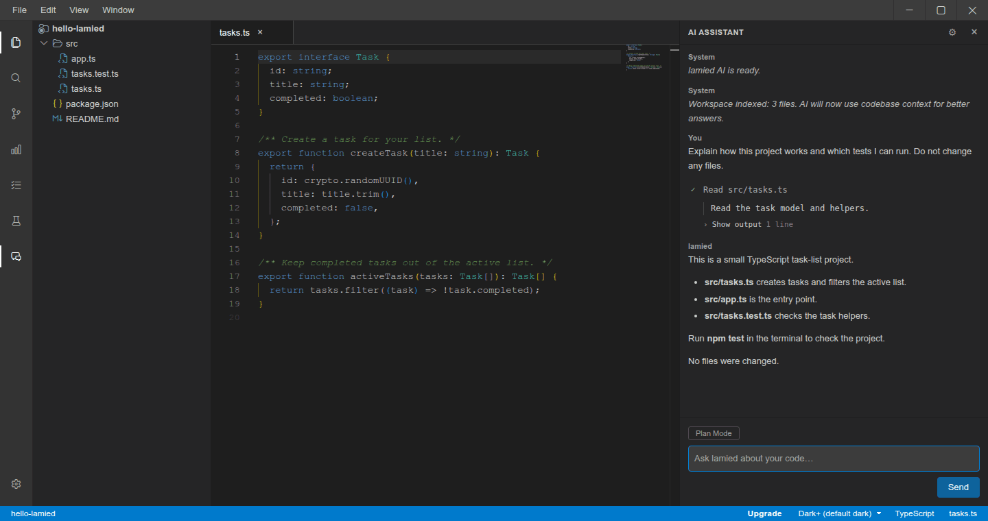Open the settings gear at bottom of activity bar
Viewport: 988px width, 521px height.
coord(16,484)
